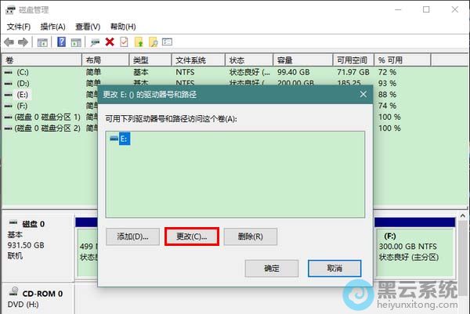This screenshot has width=470, height=314.
Task: Open the 操作(A) menu
Action: coord(53,26)
